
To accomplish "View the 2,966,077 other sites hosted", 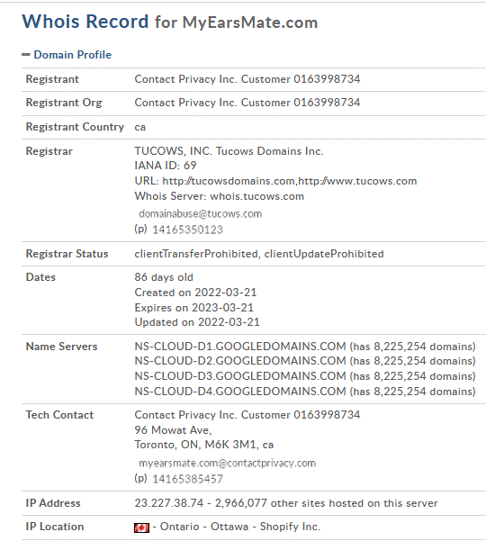I will (x=327, y=502).
